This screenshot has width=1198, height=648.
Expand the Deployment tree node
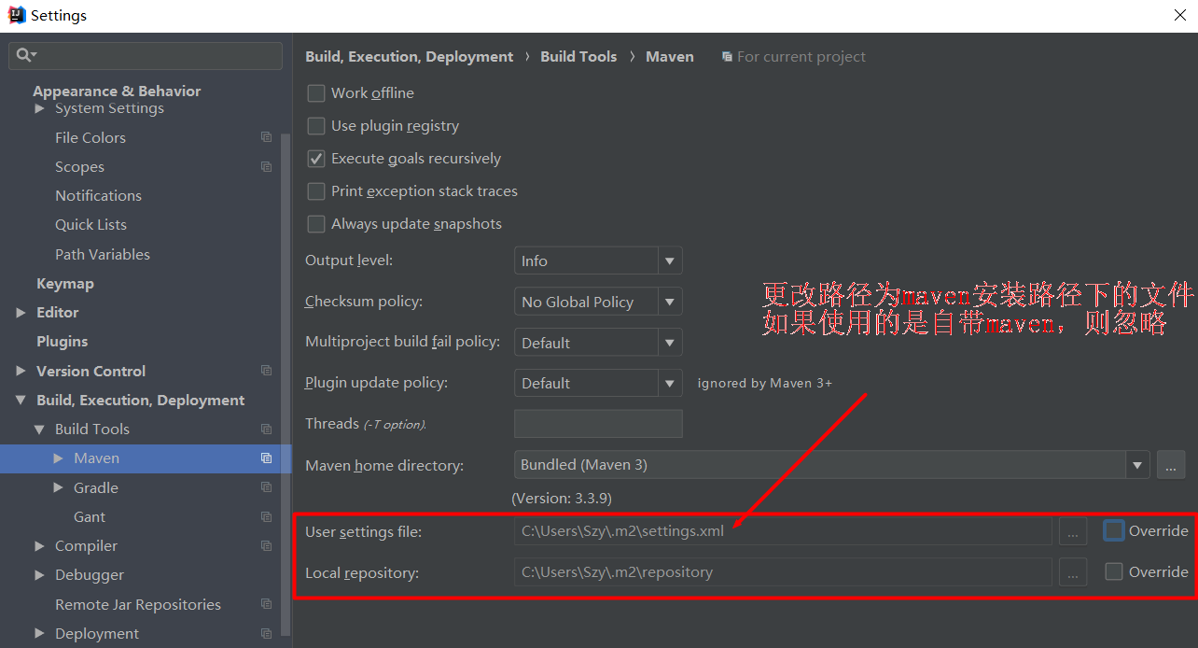39,633
